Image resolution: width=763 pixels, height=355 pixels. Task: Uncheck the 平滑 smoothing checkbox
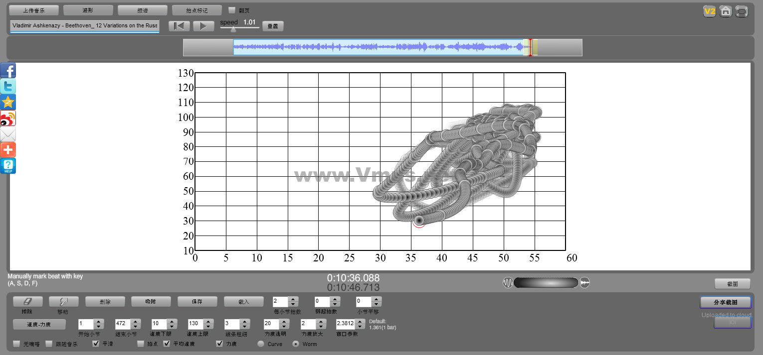(96, 344)
